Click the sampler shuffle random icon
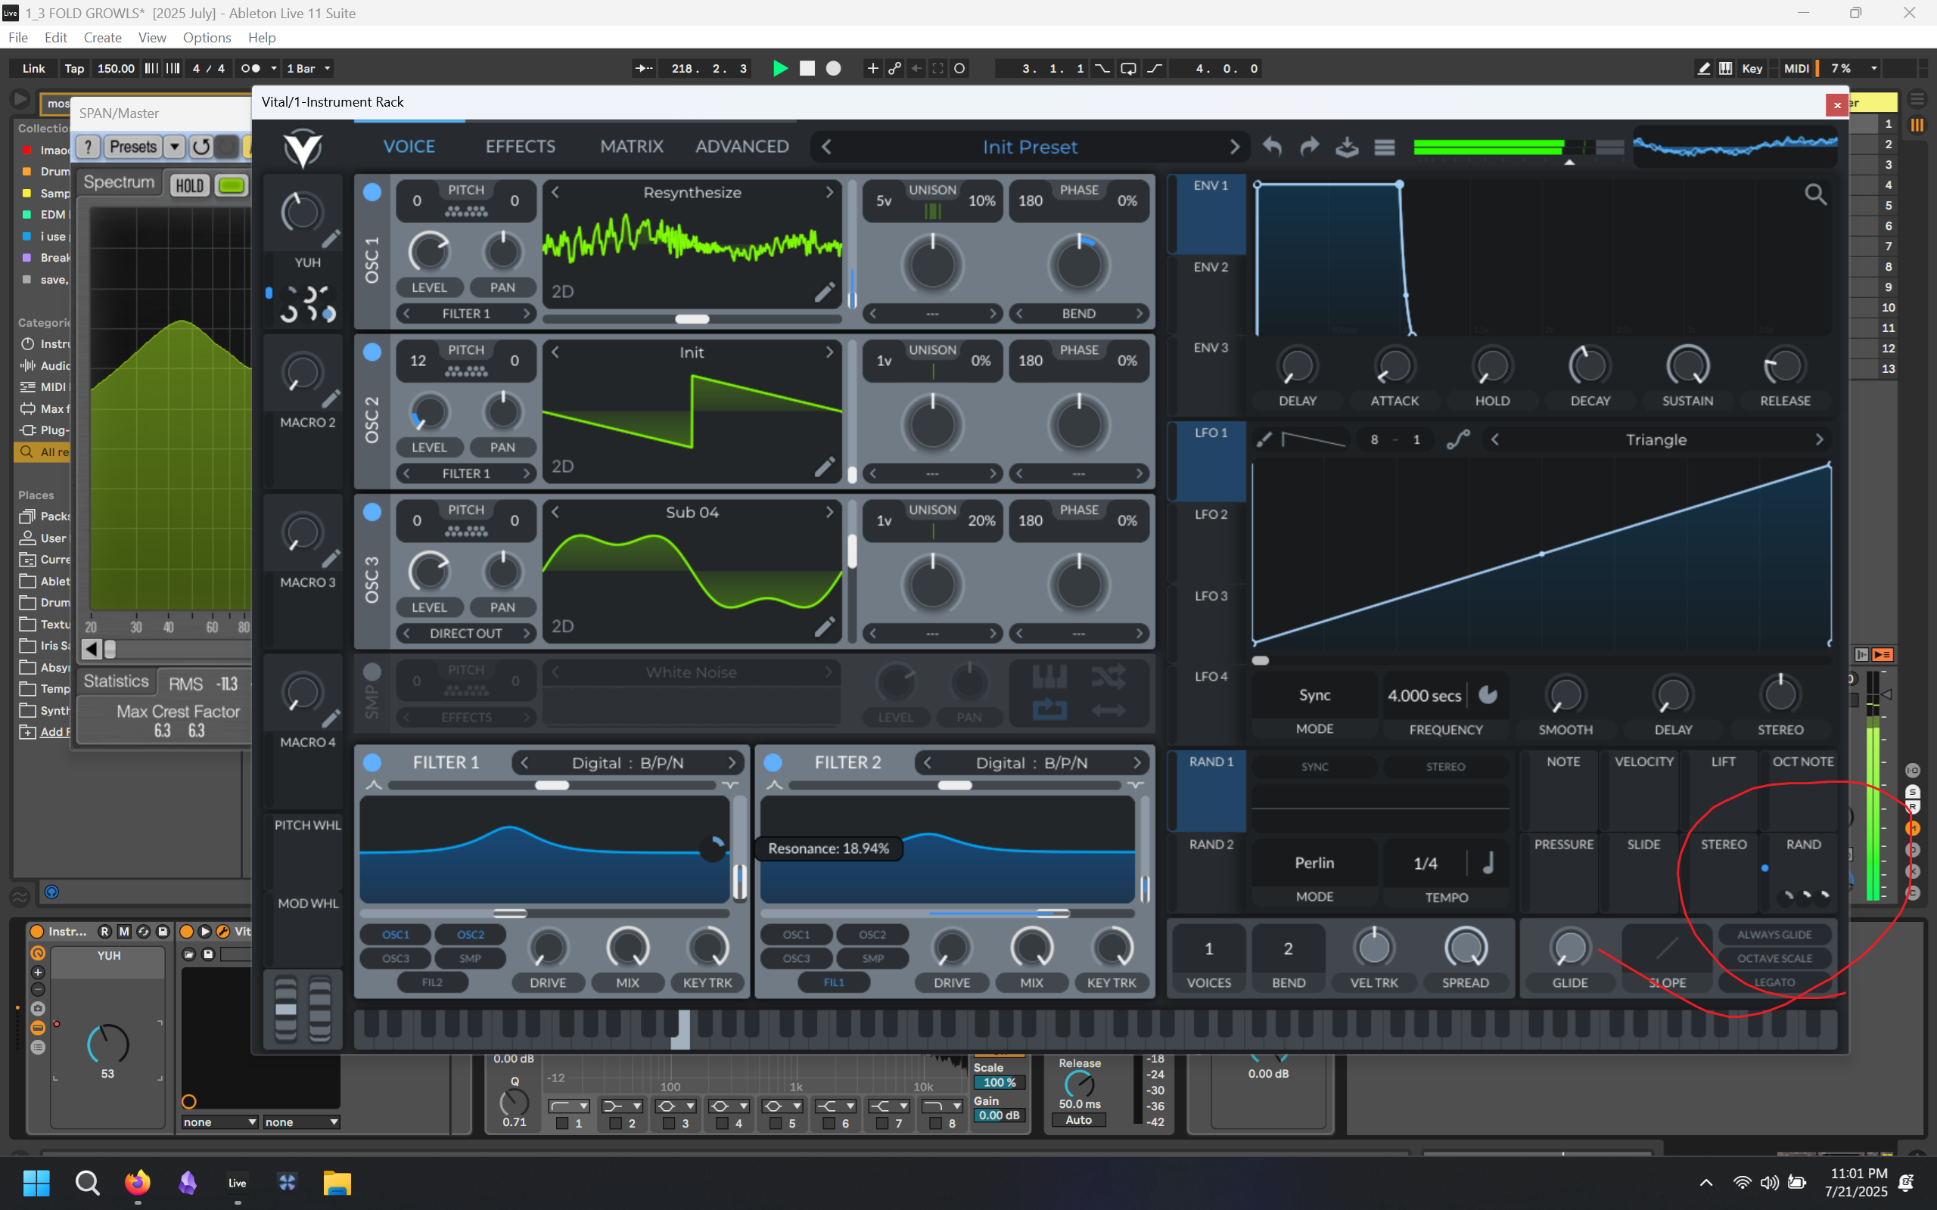The width and height of the screenshot is (1937, 1210). [1108, 677]
